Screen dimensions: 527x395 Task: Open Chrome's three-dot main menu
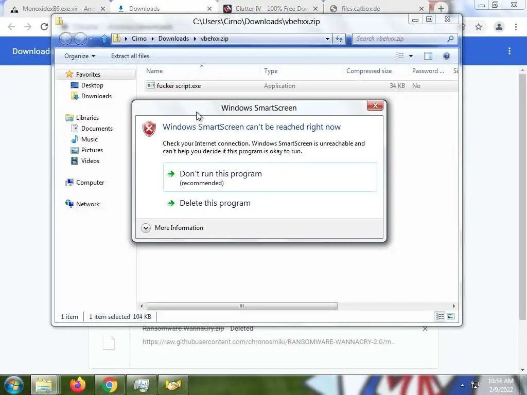(x=516, y=27)
